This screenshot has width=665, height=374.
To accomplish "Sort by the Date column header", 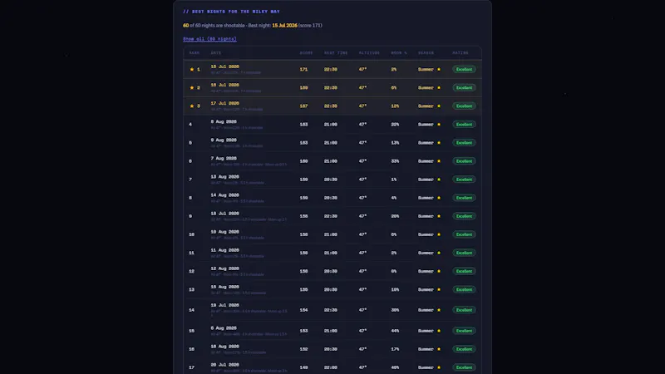I will pos(216,53).
